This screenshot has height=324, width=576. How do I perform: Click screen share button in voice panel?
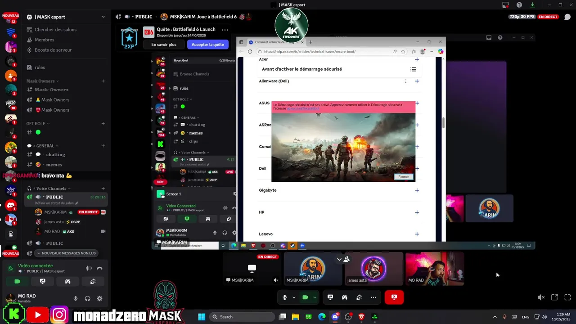point(42,281)
